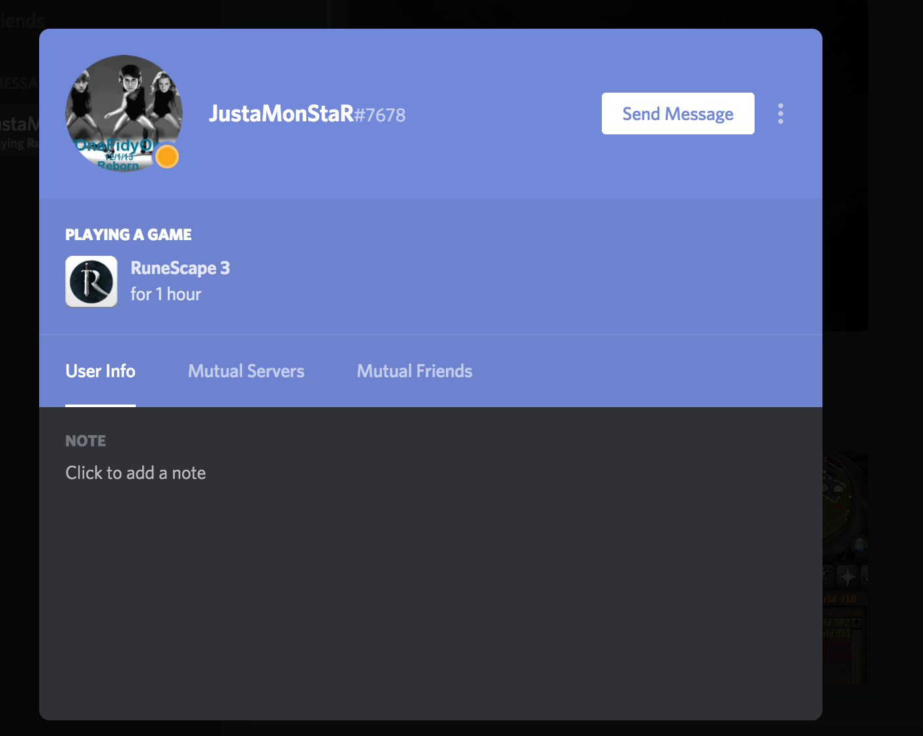The image size is (923, 736).
Task: Click JustaMonStaR's profile avatar picture
Action: pos(124,114)
